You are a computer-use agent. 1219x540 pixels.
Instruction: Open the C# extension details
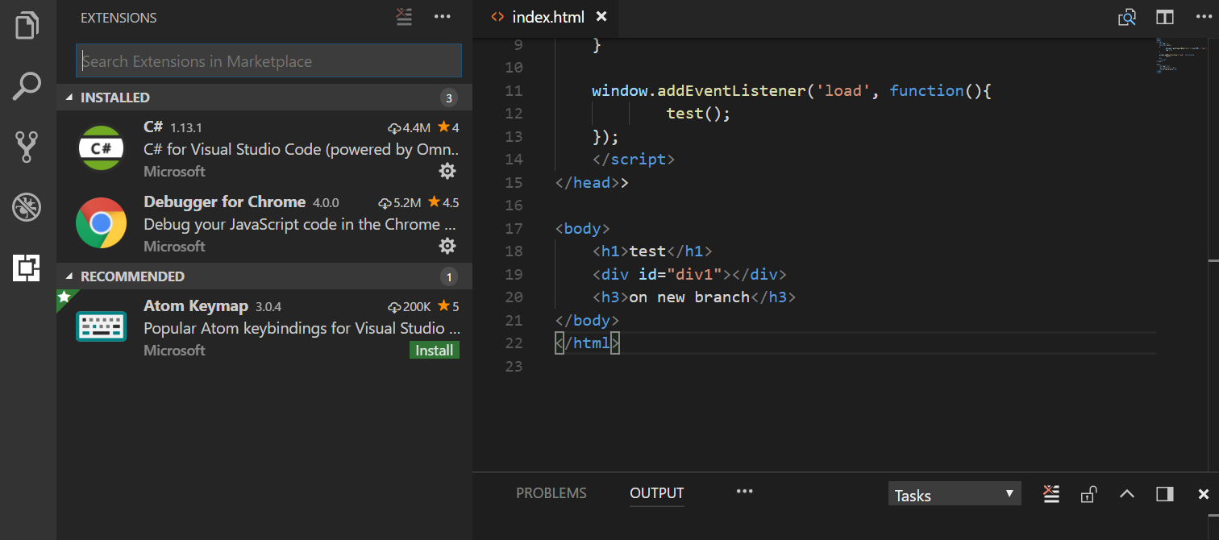264,148
